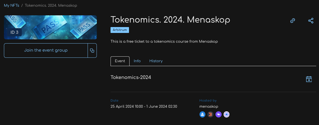Image resolution: width=319 pixels, height=125 pixels.
Task: Open the purple circular marketplace icon
Action: coord(219,114)
